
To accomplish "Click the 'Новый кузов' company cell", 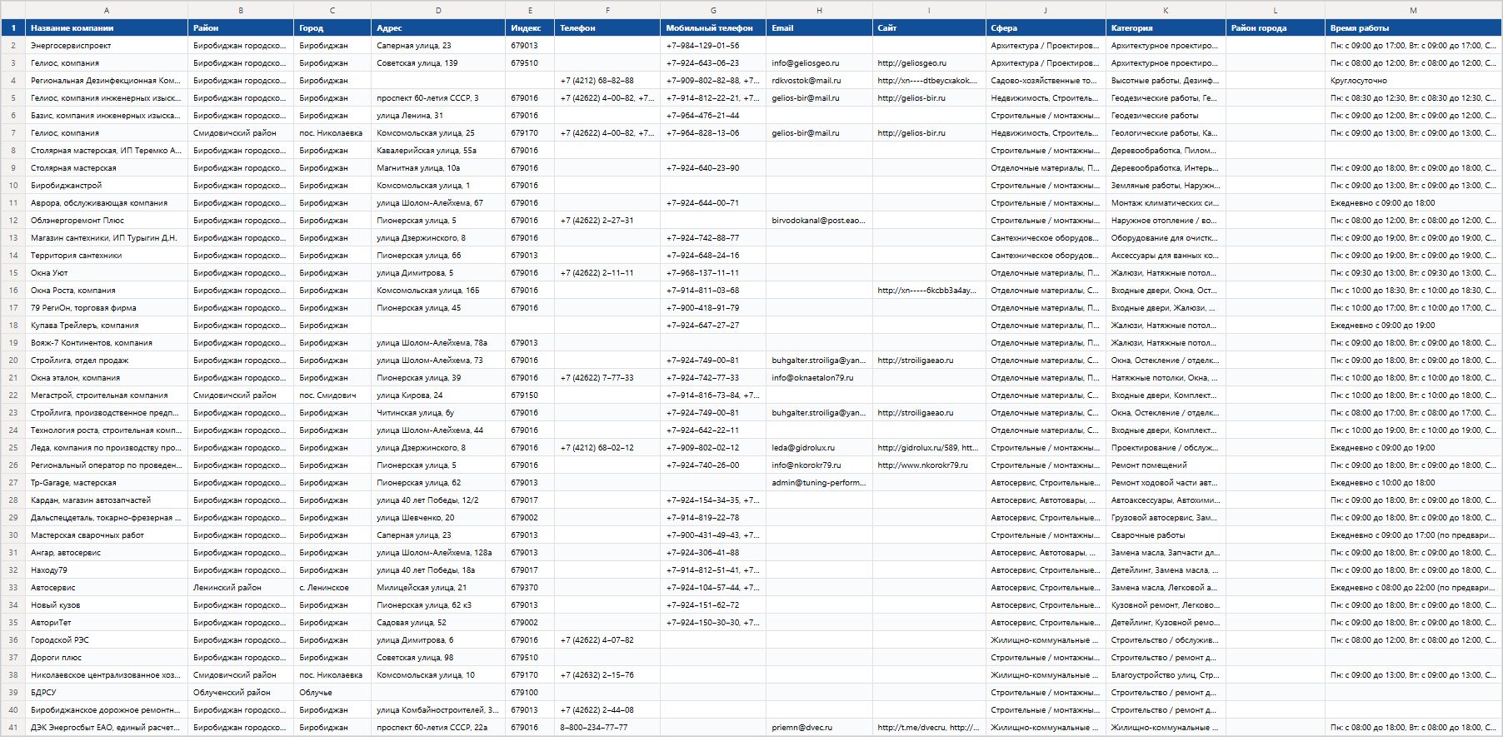I will tap(107, 605).
